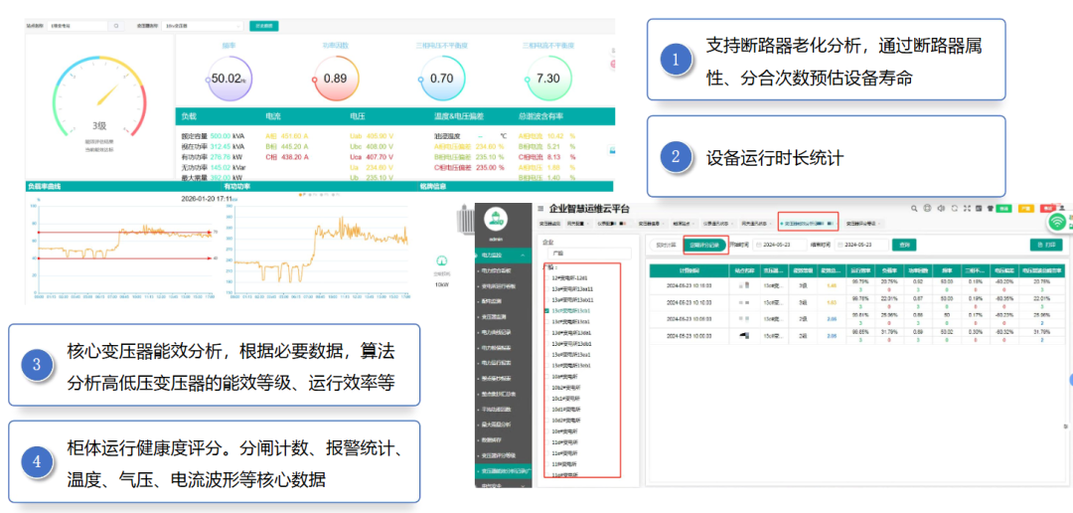This screenshot has width=1073, height=513.
Task: Click the refresh icon in platform header
Action: tap(955, 208)
